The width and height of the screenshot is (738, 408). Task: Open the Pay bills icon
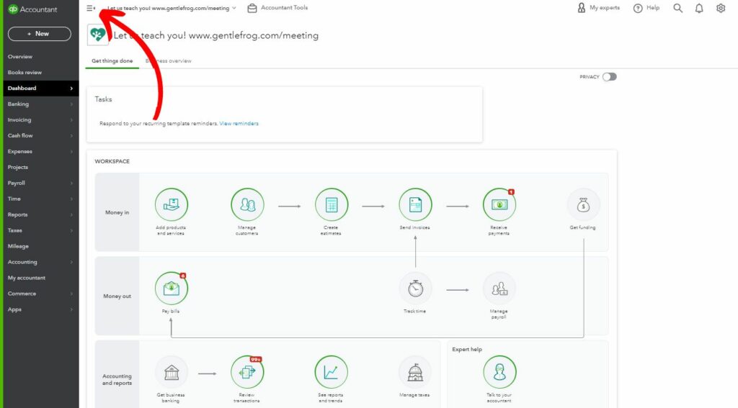point(172,289)
